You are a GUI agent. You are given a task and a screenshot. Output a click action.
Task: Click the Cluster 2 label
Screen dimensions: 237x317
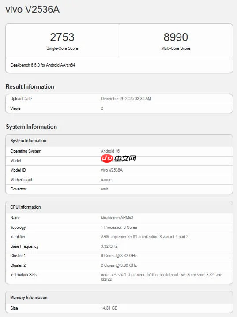point(18,265)
